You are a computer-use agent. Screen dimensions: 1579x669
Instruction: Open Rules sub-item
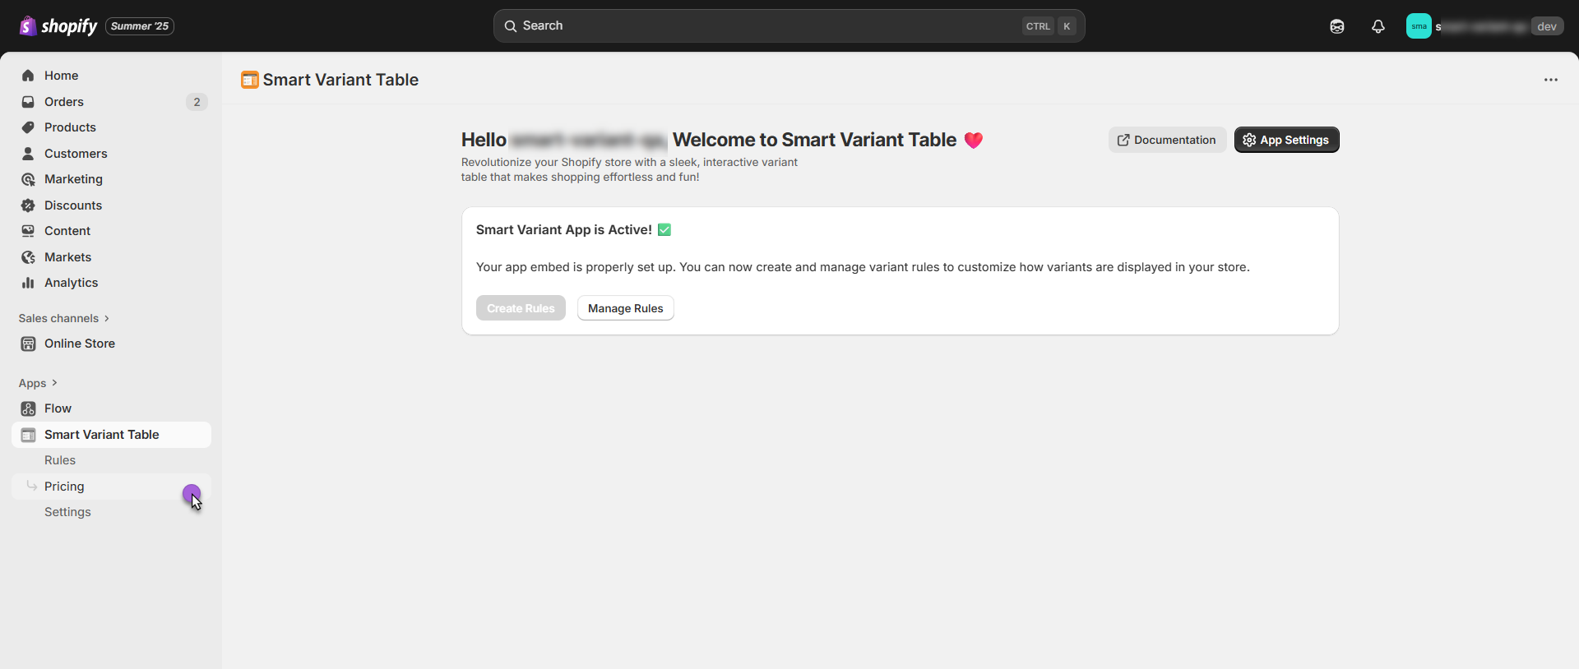tap(60, 460)
